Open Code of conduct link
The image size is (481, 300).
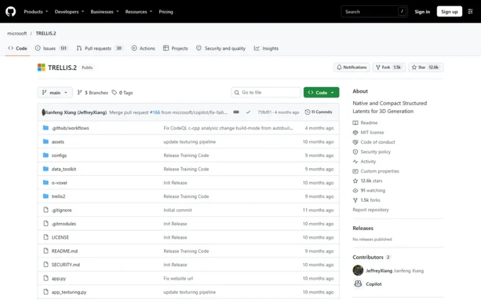374,142
